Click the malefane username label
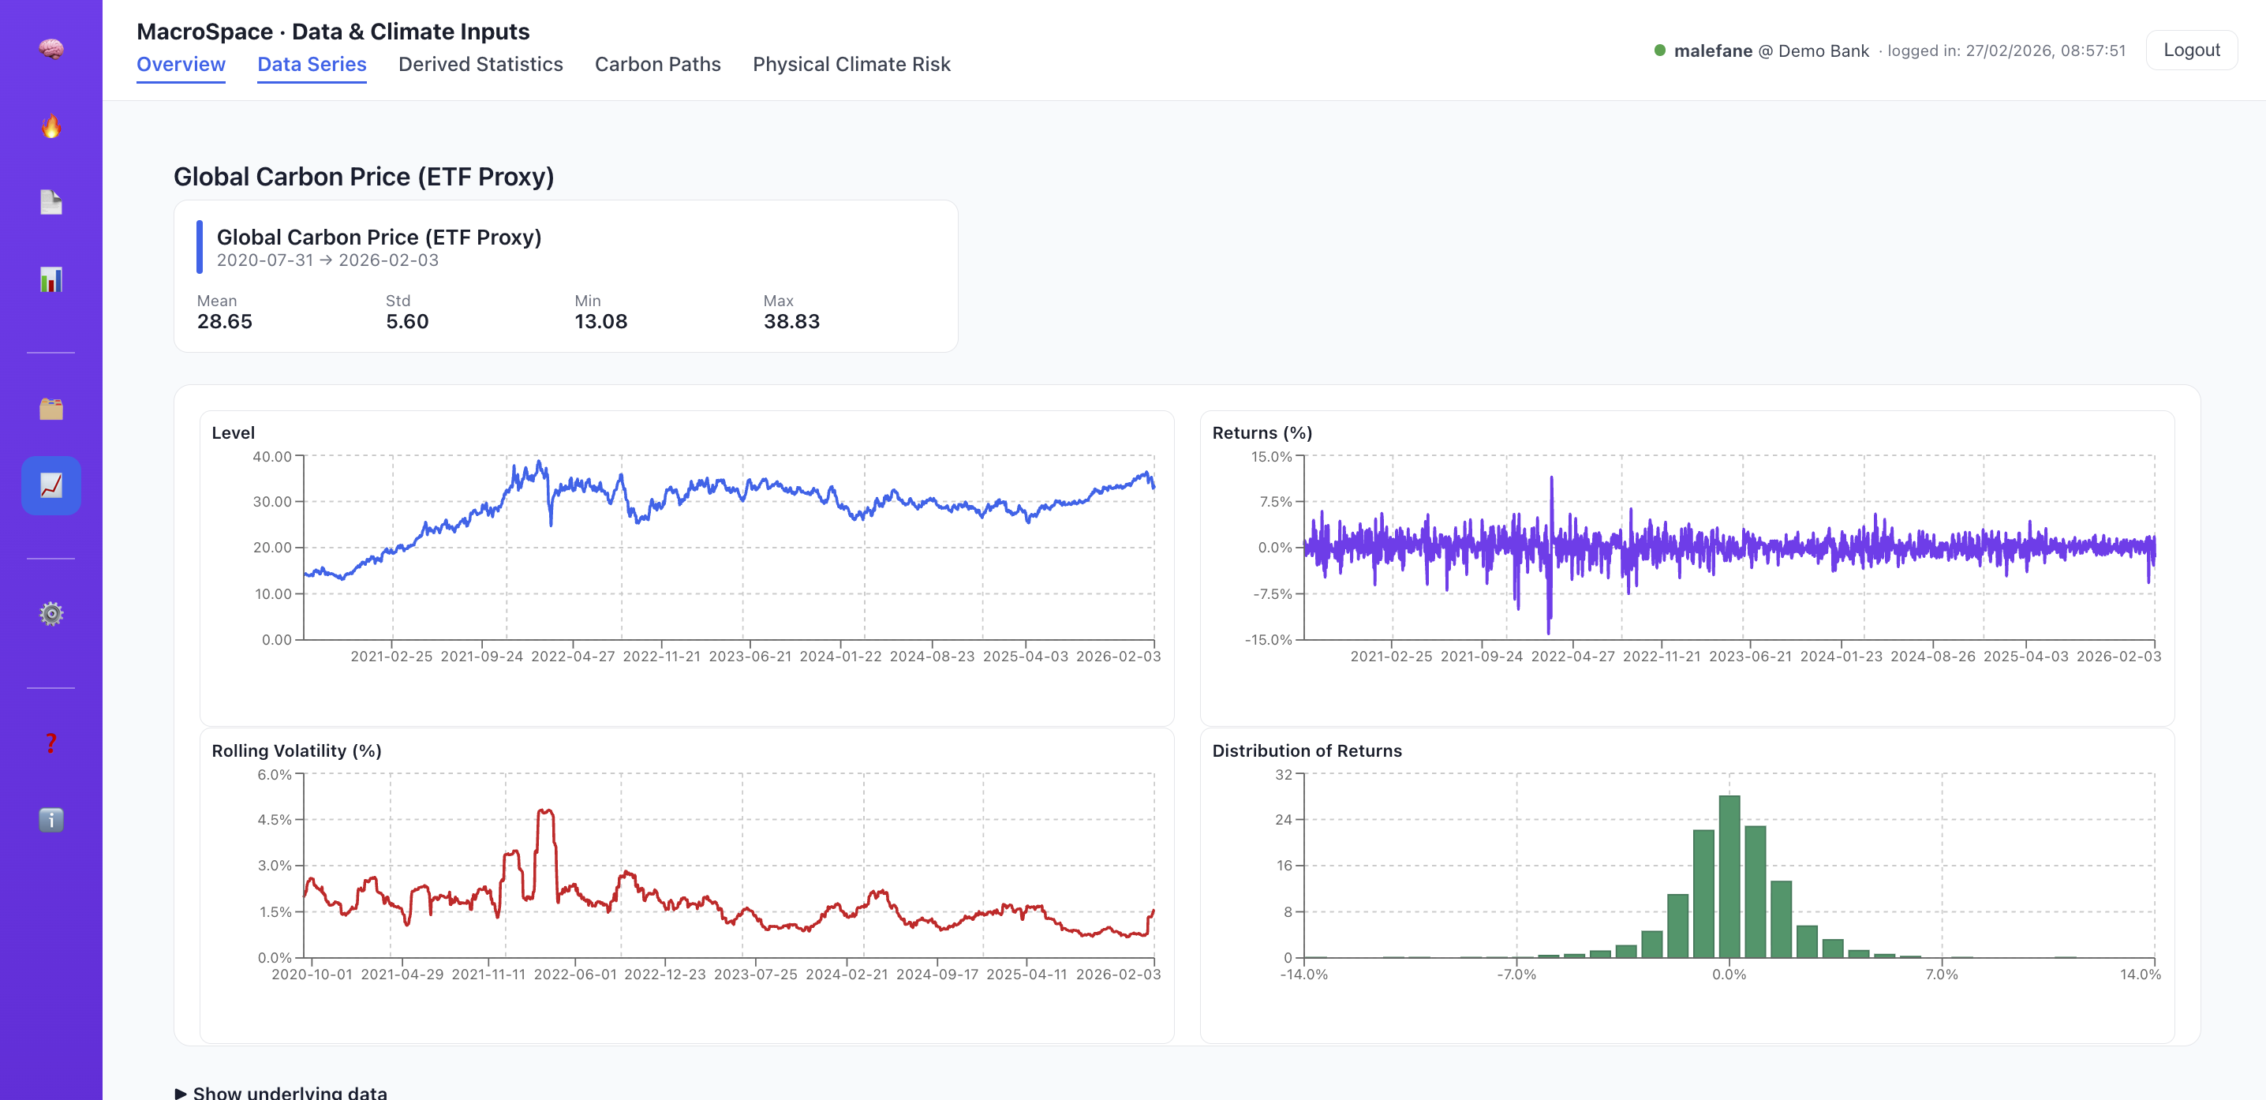The width and height of the screenshot is (2266, 1100). [1712, 51]
